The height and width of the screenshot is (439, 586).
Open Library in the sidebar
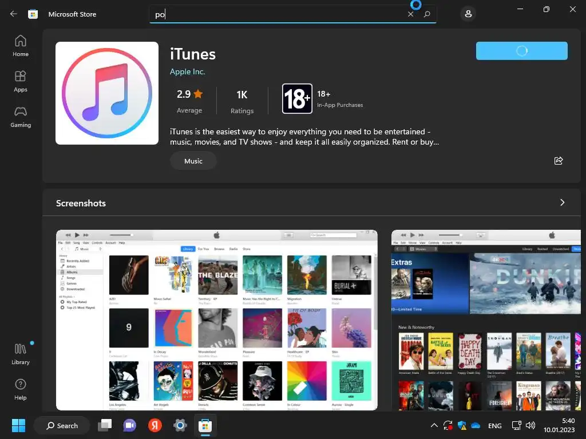[x=21, y=354]
